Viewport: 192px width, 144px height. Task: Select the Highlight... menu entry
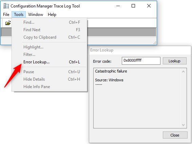click(x=50, y=47)
